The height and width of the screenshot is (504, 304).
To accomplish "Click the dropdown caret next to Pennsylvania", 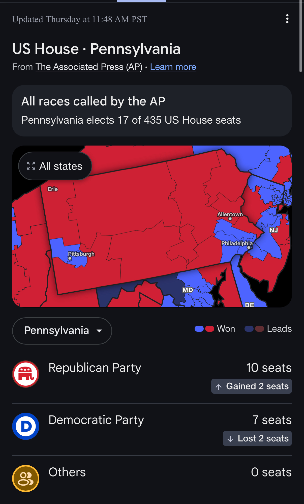I will tap(100, 331).
